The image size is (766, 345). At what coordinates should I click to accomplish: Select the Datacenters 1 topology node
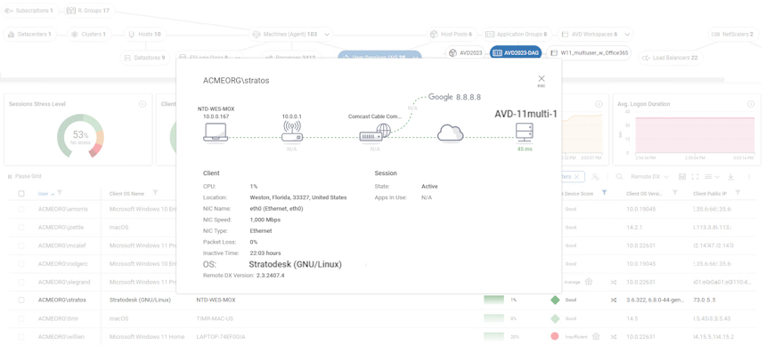tap(30, 35)
